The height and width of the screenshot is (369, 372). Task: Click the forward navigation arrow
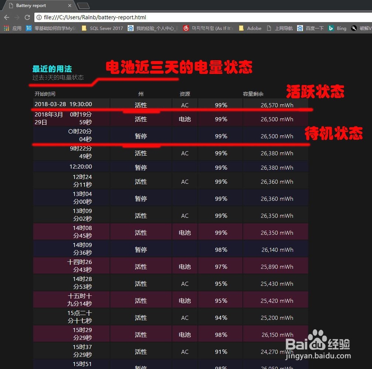(x=16, y=17)
